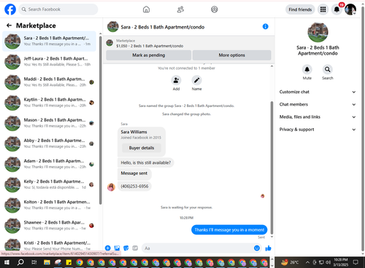This screenshot has height=268, width=365.
Task: Open Sticky Notes taskbar icon
Action: (69, 262)
